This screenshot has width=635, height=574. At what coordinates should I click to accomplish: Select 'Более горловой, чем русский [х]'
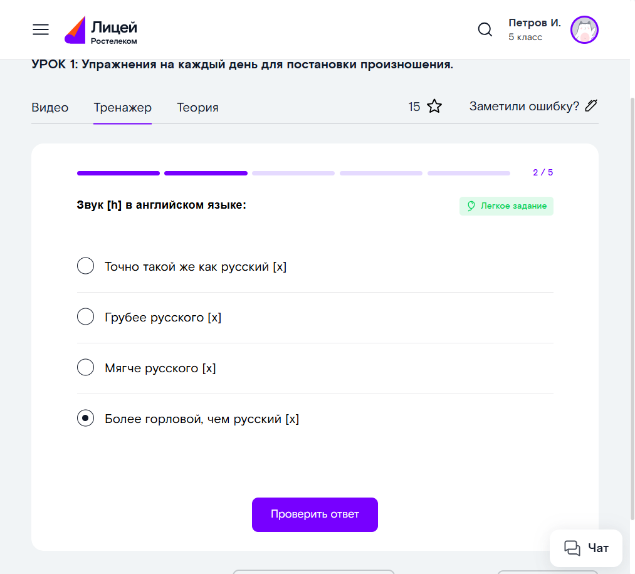pyautogui.click(x=85, y=419)
